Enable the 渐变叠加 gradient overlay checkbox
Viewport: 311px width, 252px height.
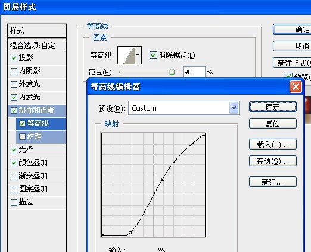[14, 176]
